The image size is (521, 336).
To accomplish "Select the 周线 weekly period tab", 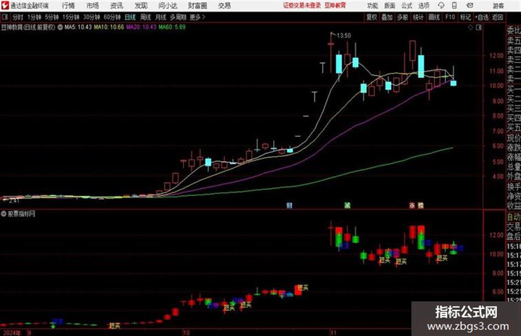I will point(145,17).
